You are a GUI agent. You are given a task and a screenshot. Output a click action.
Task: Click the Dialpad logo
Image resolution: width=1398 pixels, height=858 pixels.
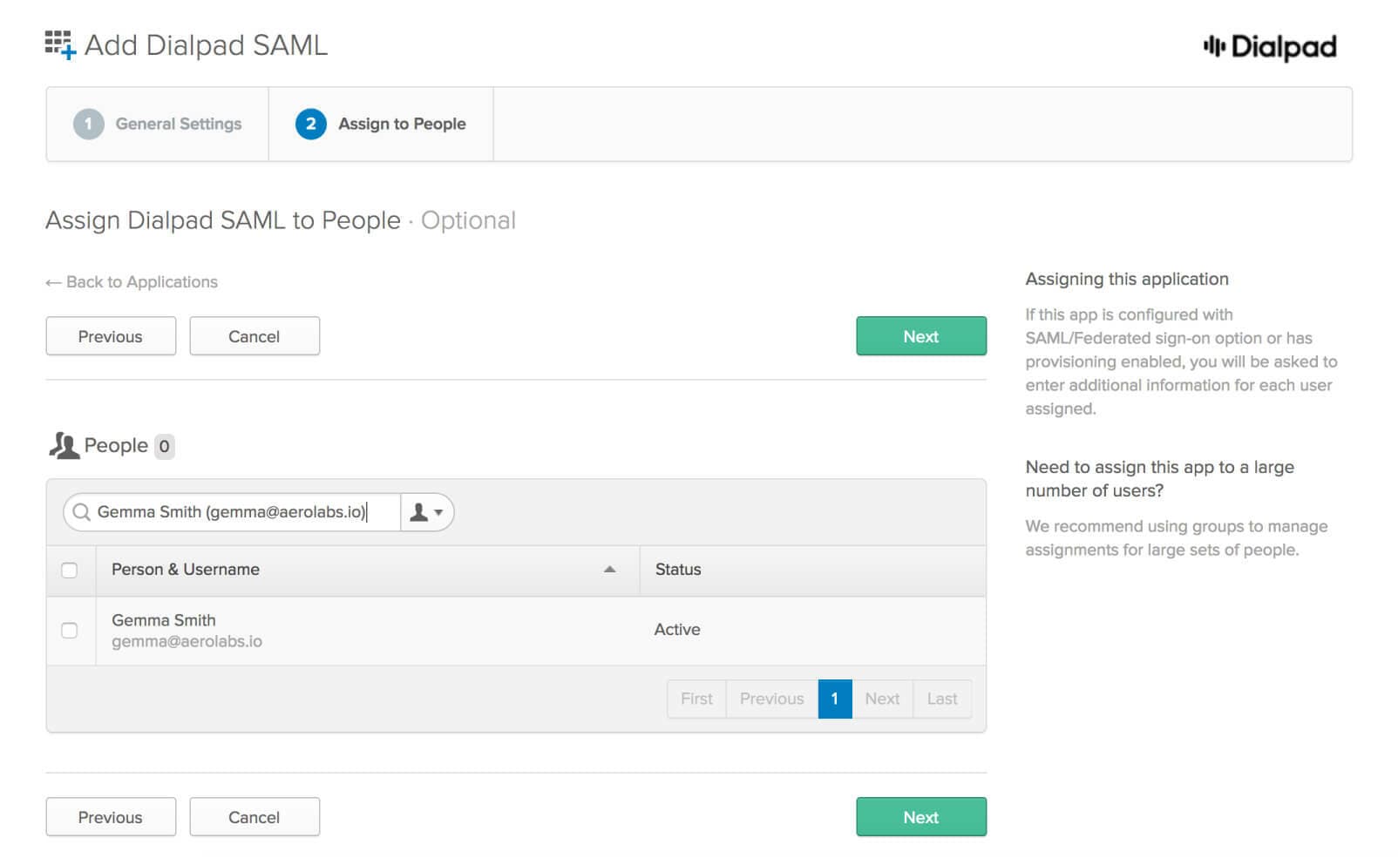1269,47
